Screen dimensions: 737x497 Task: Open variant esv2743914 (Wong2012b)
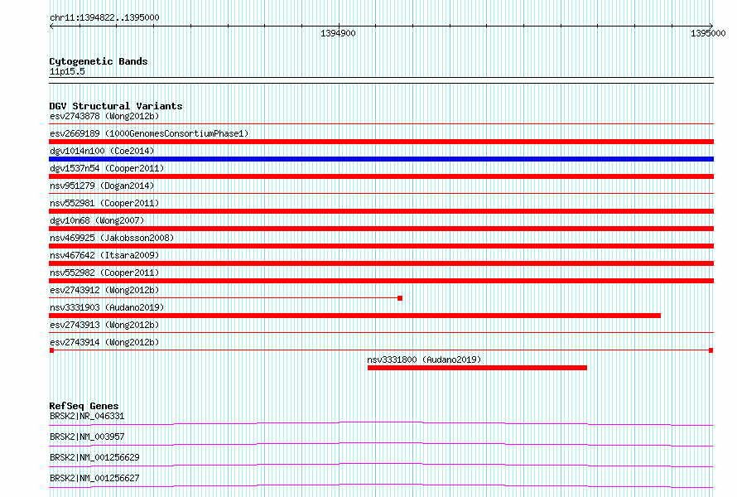pyautogui.click(x=104, y=342)
